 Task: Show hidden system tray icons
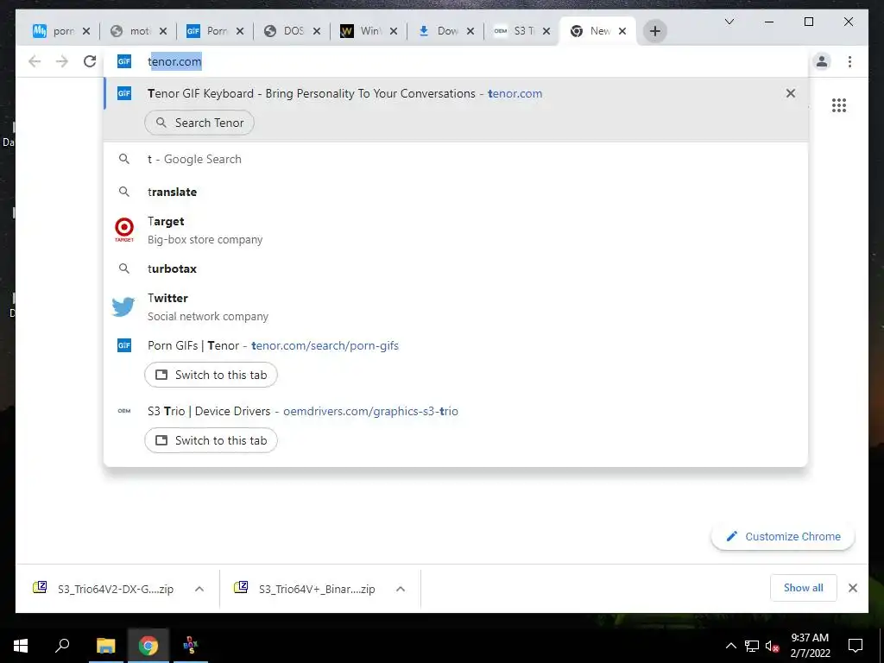730,646
